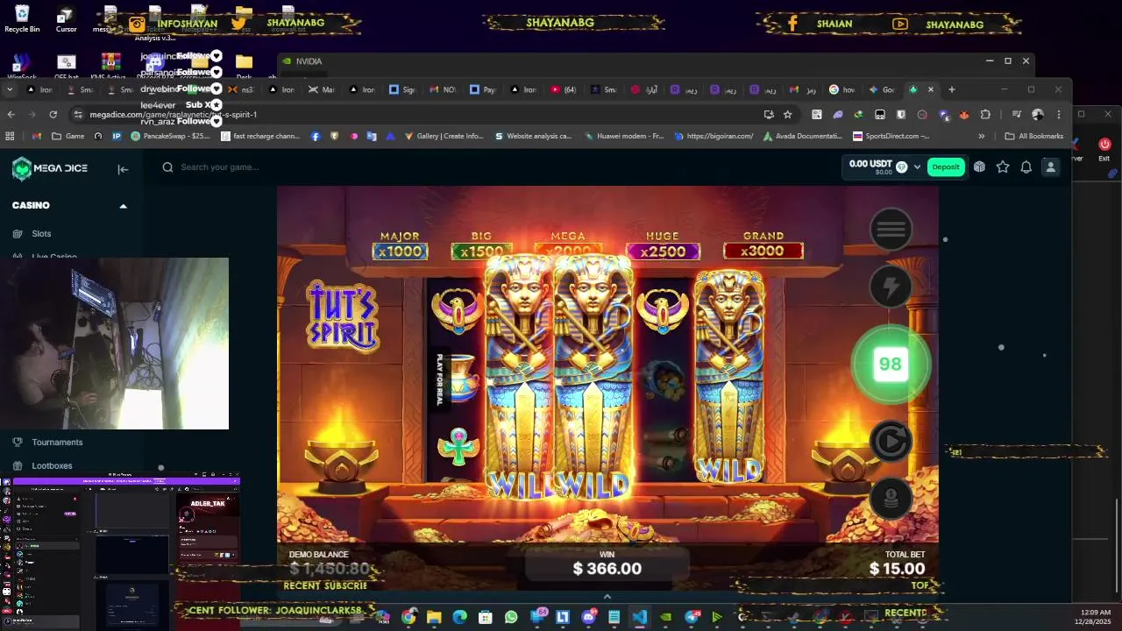Open notifications bell icon
This screenshot has height=631, width=1122.
(x=1026, y=167)
